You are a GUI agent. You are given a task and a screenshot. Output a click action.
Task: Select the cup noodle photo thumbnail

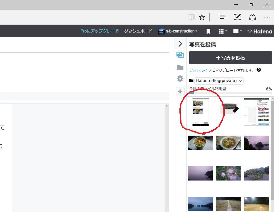(x=201, y=143)
